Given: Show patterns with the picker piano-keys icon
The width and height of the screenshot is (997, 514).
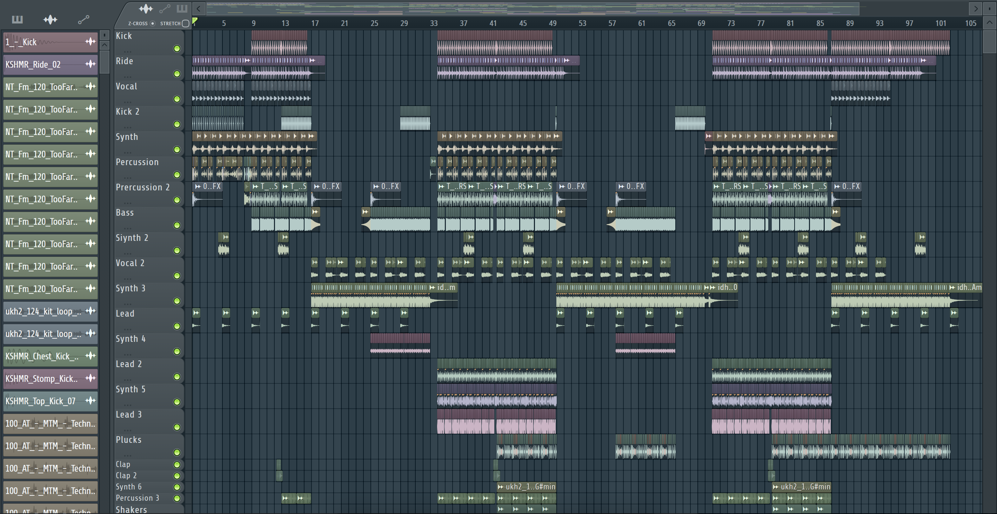Looking at the screenshot, I should 18,19.
